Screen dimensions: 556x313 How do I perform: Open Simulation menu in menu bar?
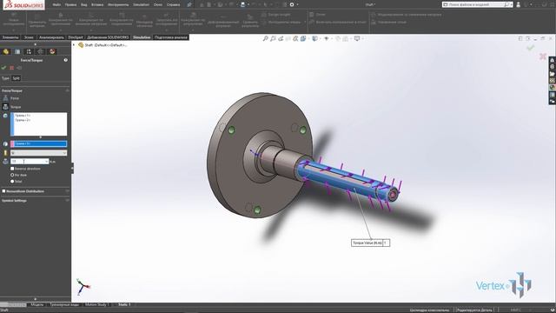click(x=141, y=4)
